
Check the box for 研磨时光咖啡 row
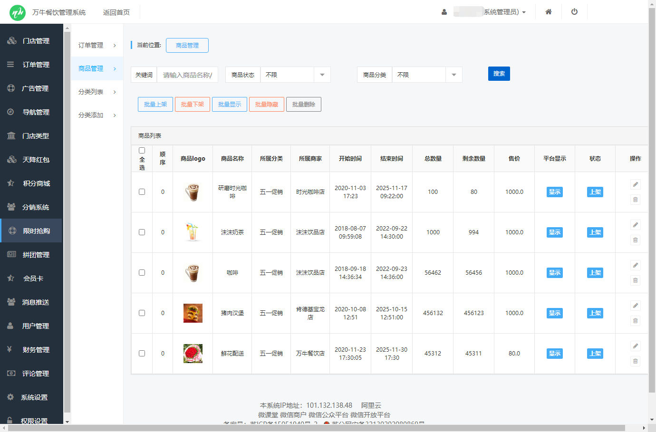tap(142, 192)
